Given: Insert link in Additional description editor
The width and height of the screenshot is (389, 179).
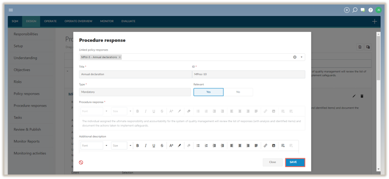Looking at the screenshot, I should 265,145.
